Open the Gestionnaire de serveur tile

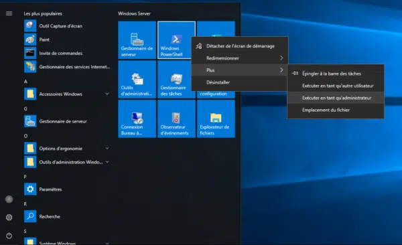point(137,40)
